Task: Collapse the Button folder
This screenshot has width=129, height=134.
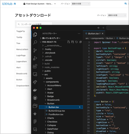Action: click(61, 104)
